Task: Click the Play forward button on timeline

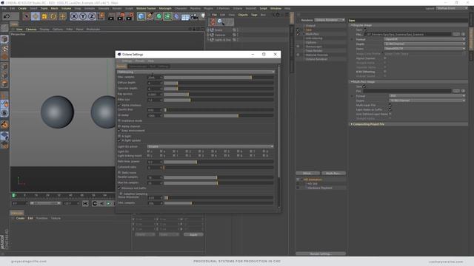Action: click(x=108, y=204)
